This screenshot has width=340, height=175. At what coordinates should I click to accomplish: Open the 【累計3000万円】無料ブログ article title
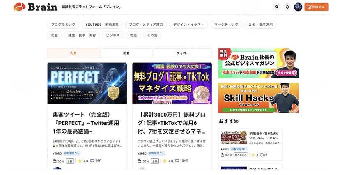pos(172,123)
